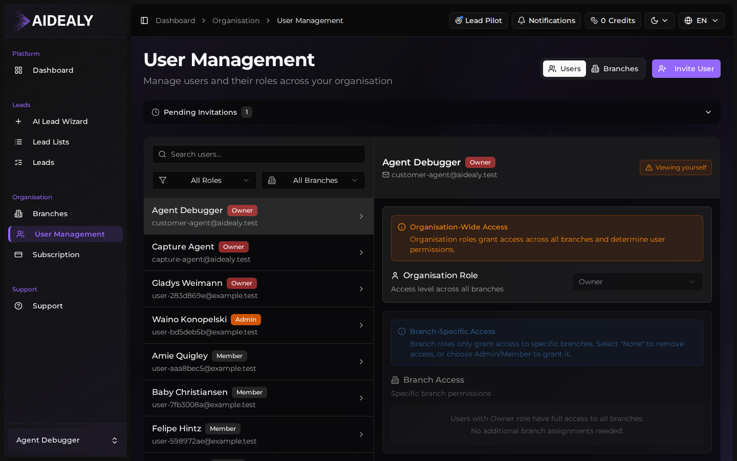Click the bell notifications icon
737x461 pixels.
522,20
